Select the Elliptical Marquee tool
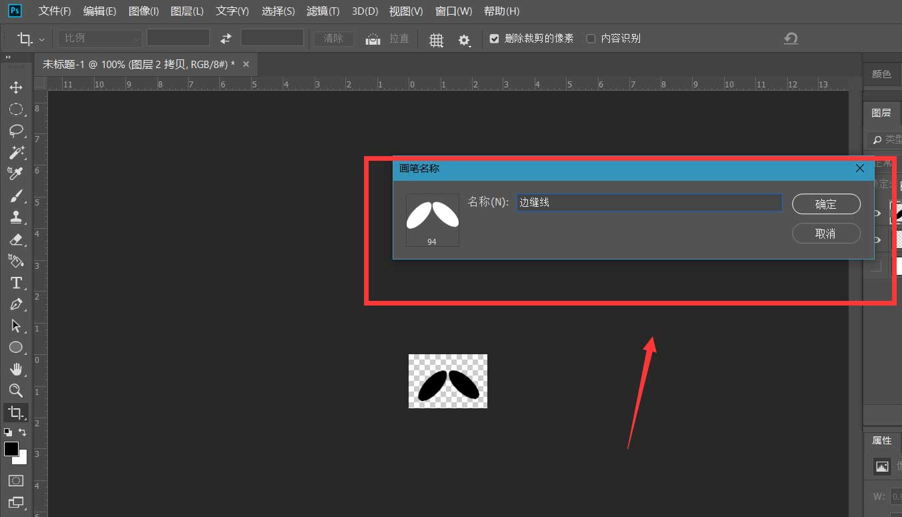Viewport: 902px width, 517px height. [16, 109]
